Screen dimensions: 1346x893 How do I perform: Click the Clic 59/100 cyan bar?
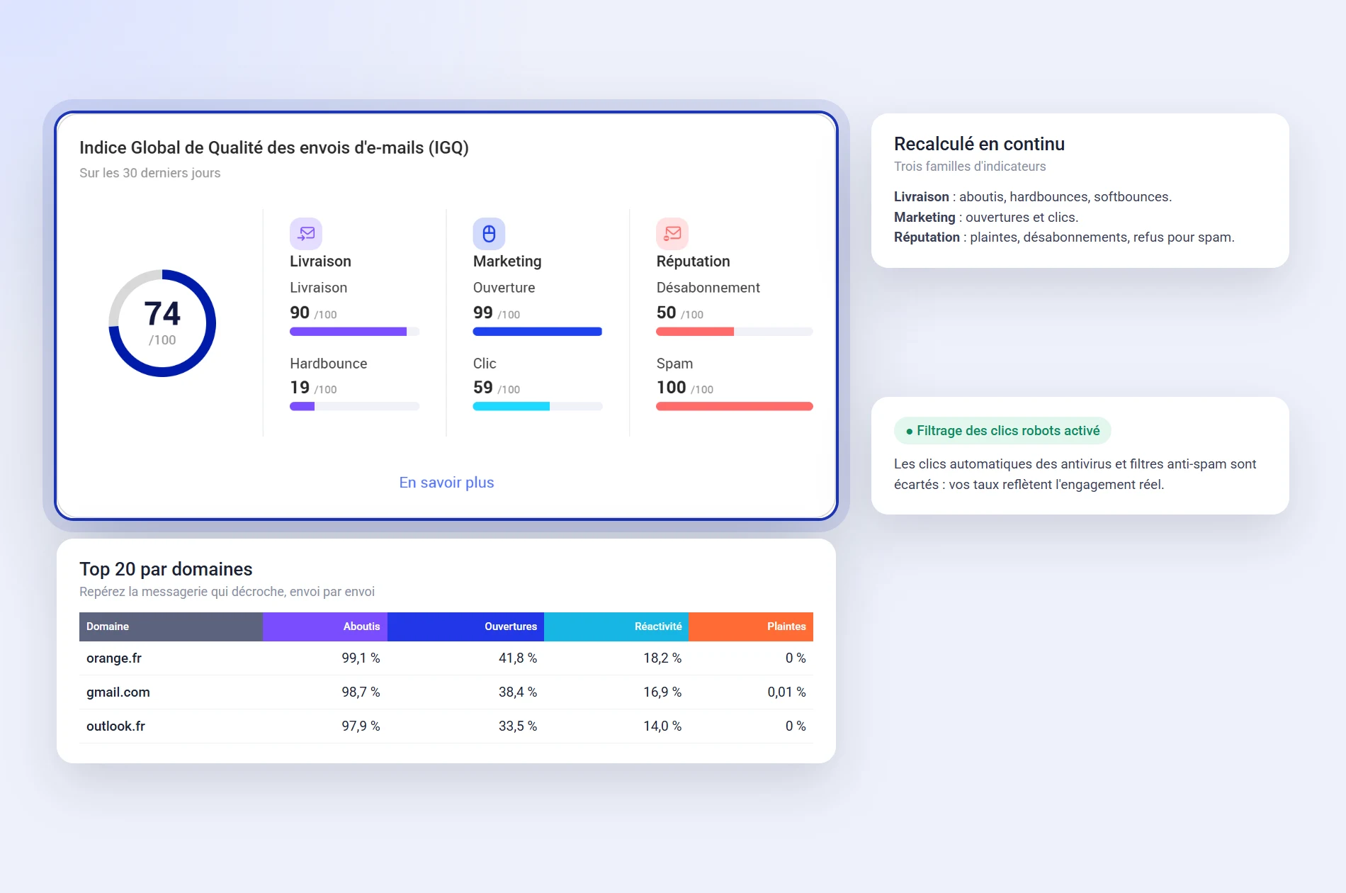tap(538, 407)
